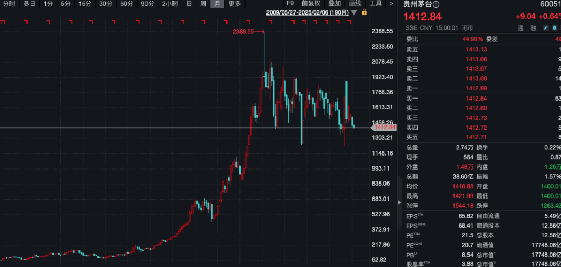
Task: Click the 买一 price 1412.84
Action: pos(476,99)
